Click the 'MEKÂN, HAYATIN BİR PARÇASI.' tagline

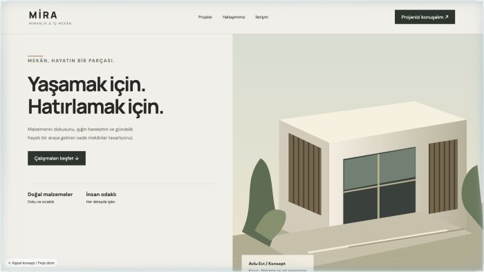71,61
